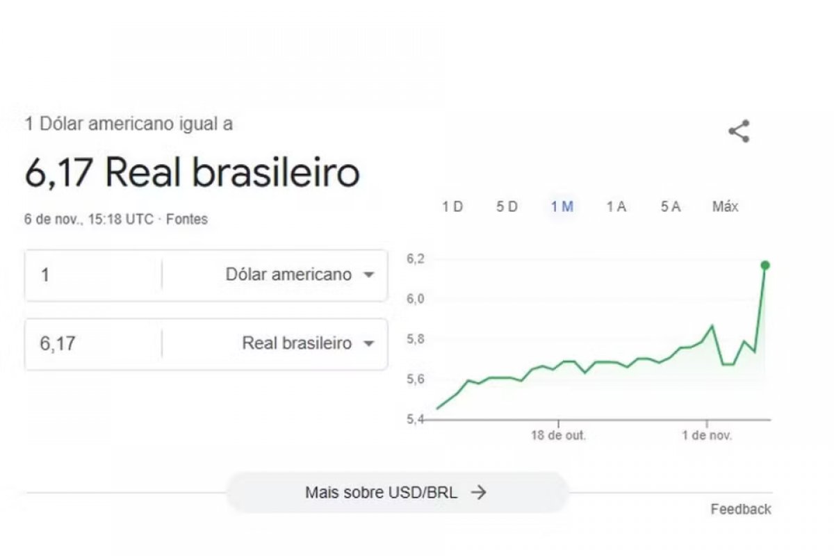
Task: Open the Fontes link
Action: [x=188, y=219]
